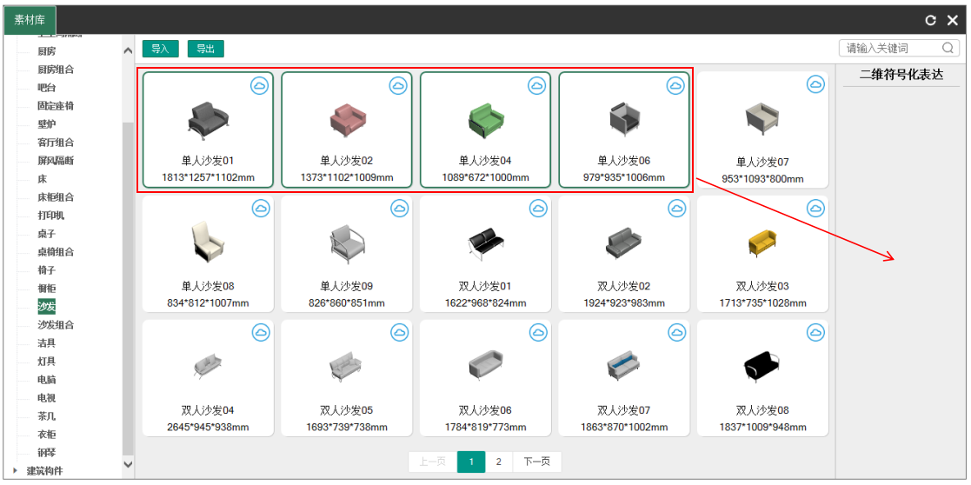This screenshot has width=971, height=485.
Task: Click cloud icon on 双人沙发06 card
Action: pos(538,333)
